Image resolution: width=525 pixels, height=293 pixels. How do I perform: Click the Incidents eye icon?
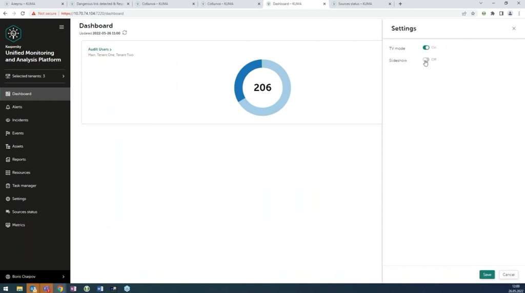(x=8, y=120)
